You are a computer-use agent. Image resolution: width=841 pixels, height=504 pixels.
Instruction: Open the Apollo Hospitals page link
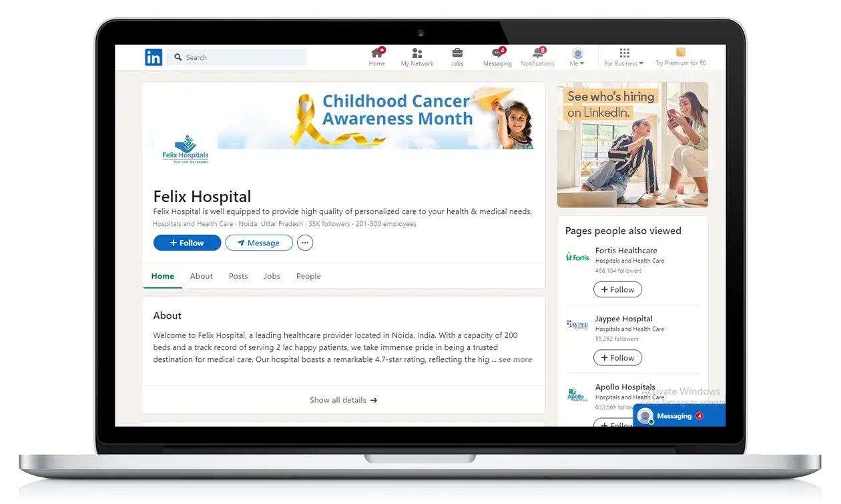point(625,387)
